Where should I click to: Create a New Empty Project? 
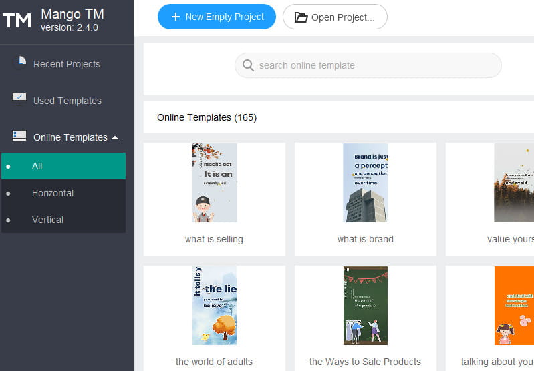[217, 17]
